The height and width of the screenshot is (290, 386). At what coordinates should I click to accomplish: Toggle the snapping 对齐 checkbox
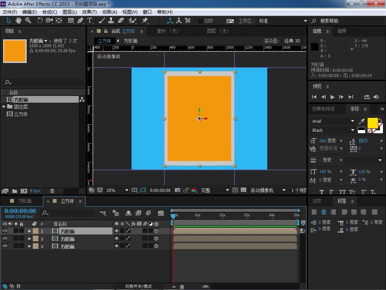tap(201, 21)
